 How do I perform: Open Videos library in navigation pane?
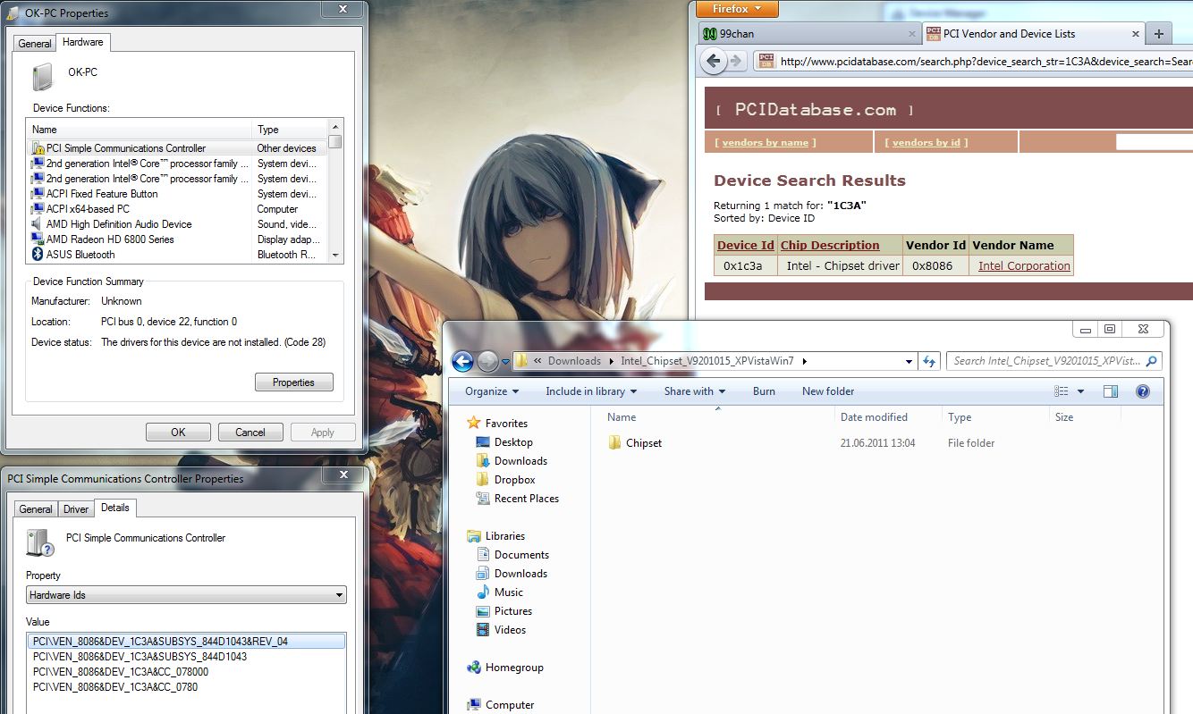pos(510,630)
